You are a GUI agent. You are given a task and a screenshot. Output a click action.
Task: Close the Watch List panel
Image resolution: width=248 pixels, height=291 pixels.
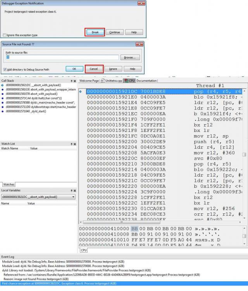pyautogui.click(x=75, y=144)
